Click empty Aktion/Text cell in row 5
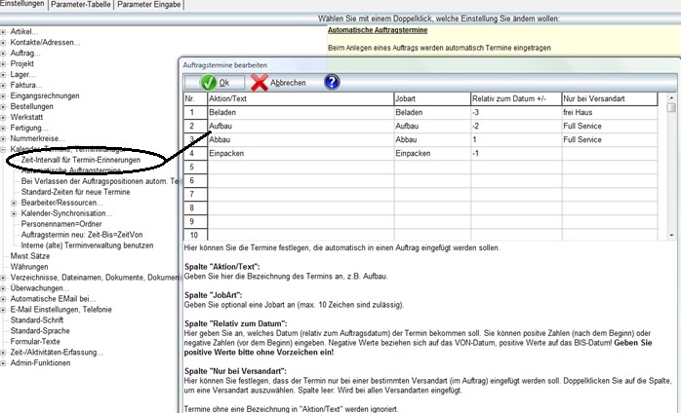Viewport: 681px width, 413px height. click(x=300, y=167)
